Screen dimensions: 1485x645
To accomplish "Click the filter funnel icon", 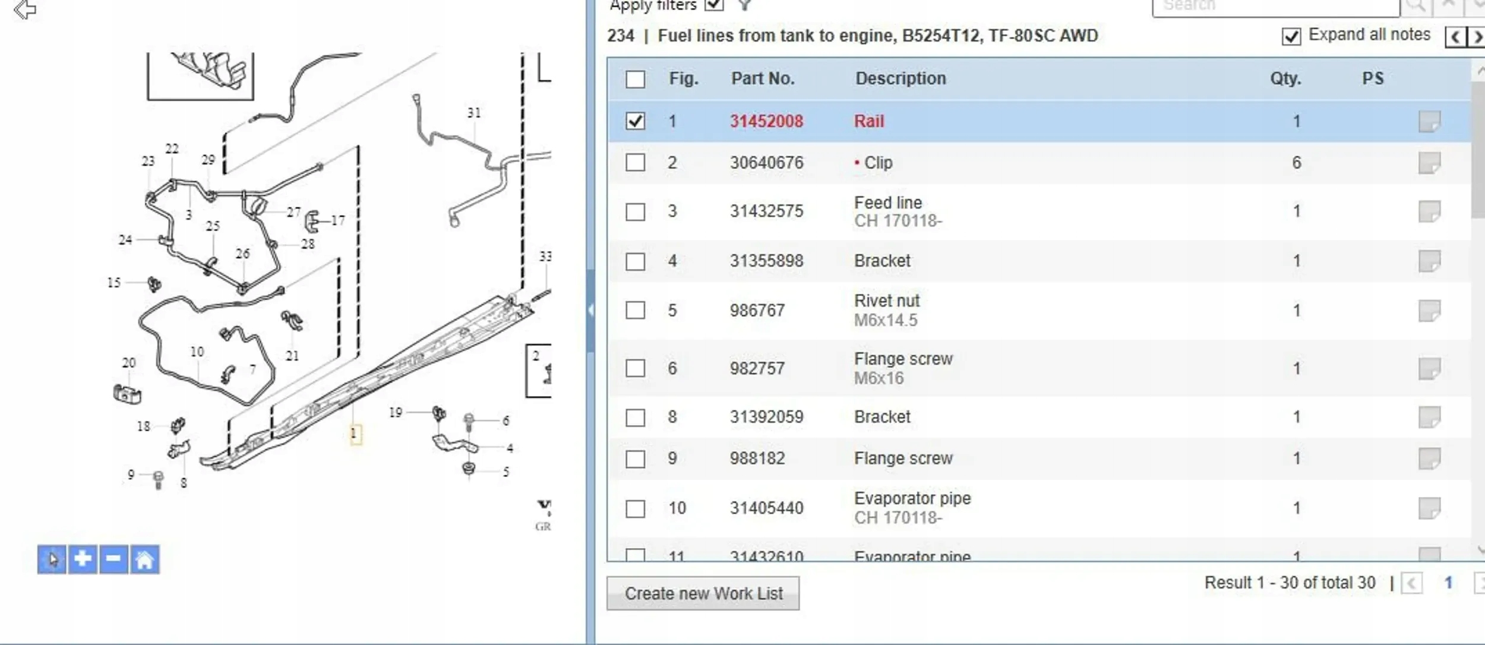I will click(x=744, y=5).
